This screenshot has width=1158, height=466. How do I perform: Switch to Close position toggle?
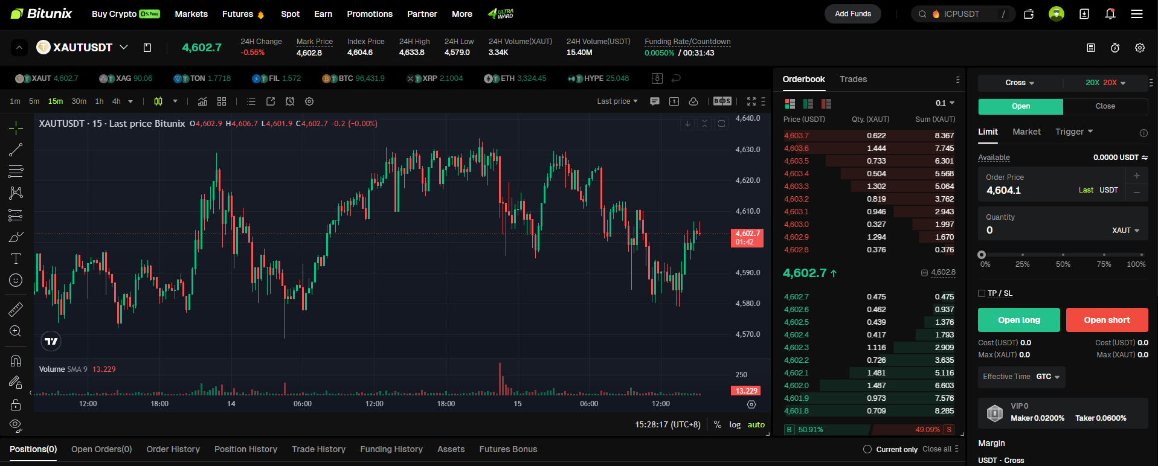click(x=1105, y=106)
